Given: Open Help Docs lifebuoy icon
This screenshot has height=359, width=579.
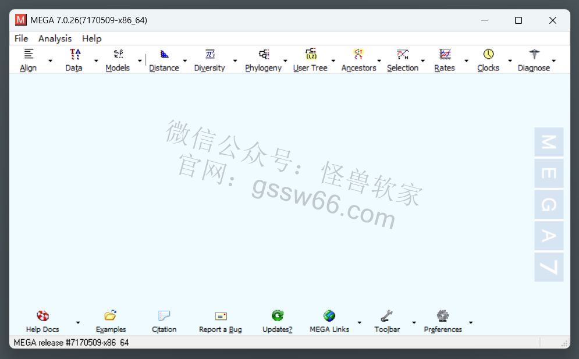Looking at the screenshot, I should pyautogui.click(x=43, y=316).
